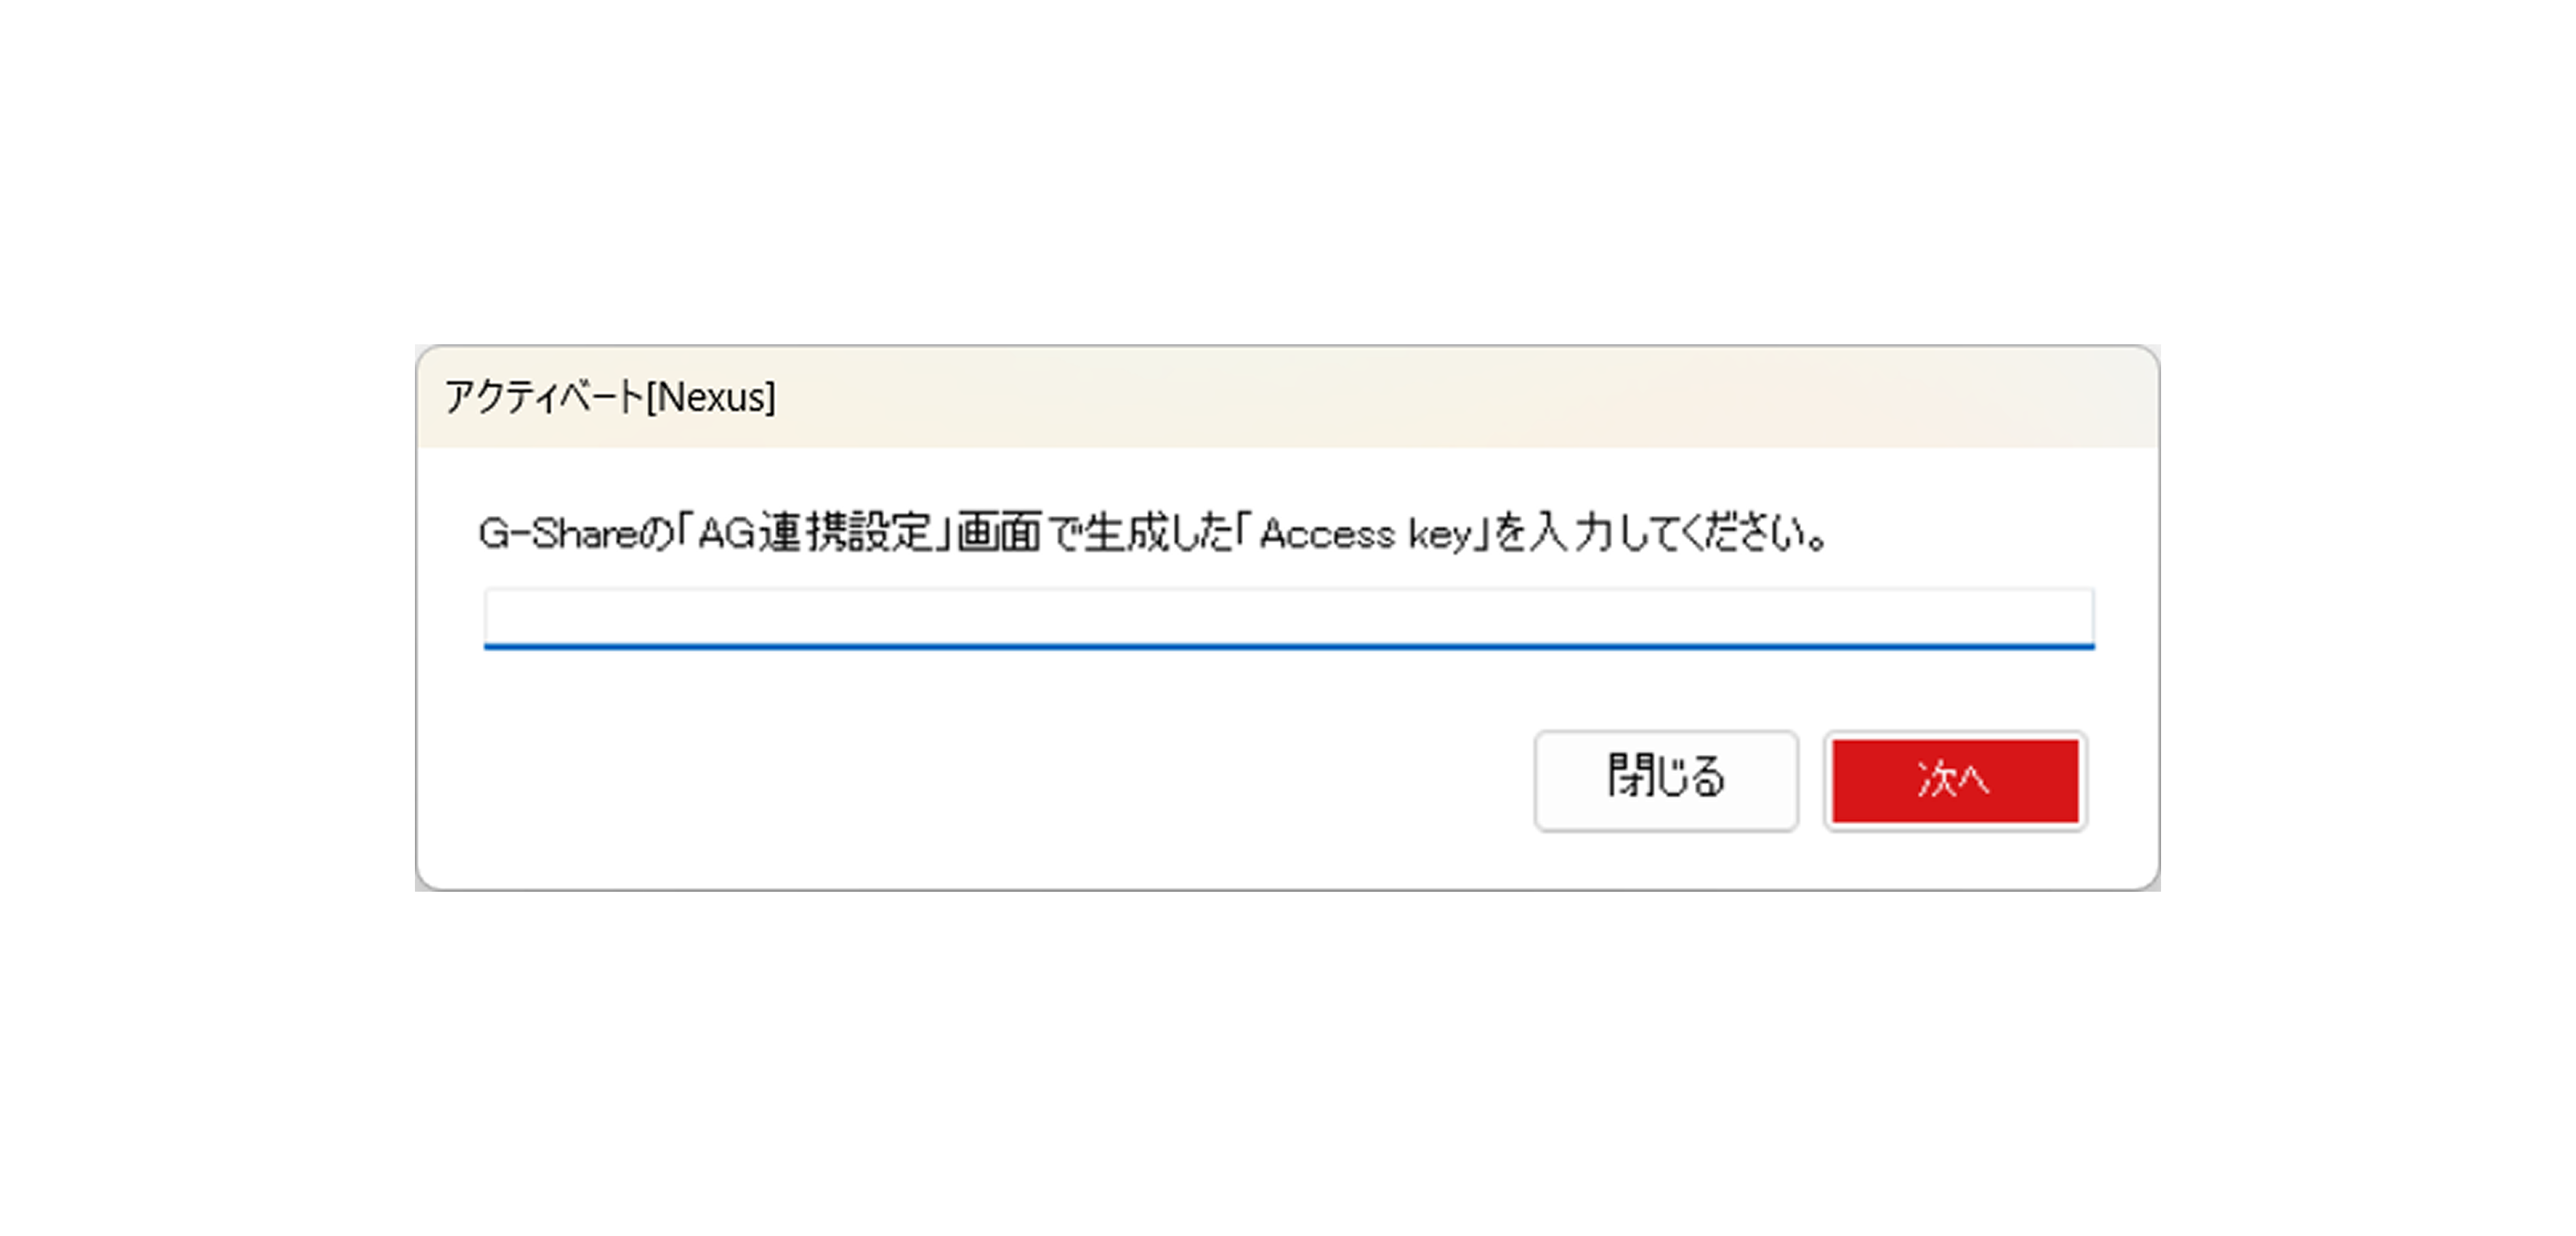Activate the key entry box below the message
The image size is (2576, 1236).
(1288, 618)
